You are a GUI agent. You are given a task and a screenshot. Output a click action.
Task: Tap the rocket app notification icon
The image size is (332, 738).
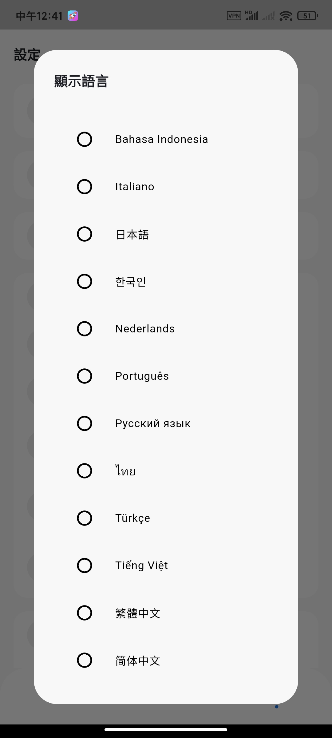pos(73,16)
